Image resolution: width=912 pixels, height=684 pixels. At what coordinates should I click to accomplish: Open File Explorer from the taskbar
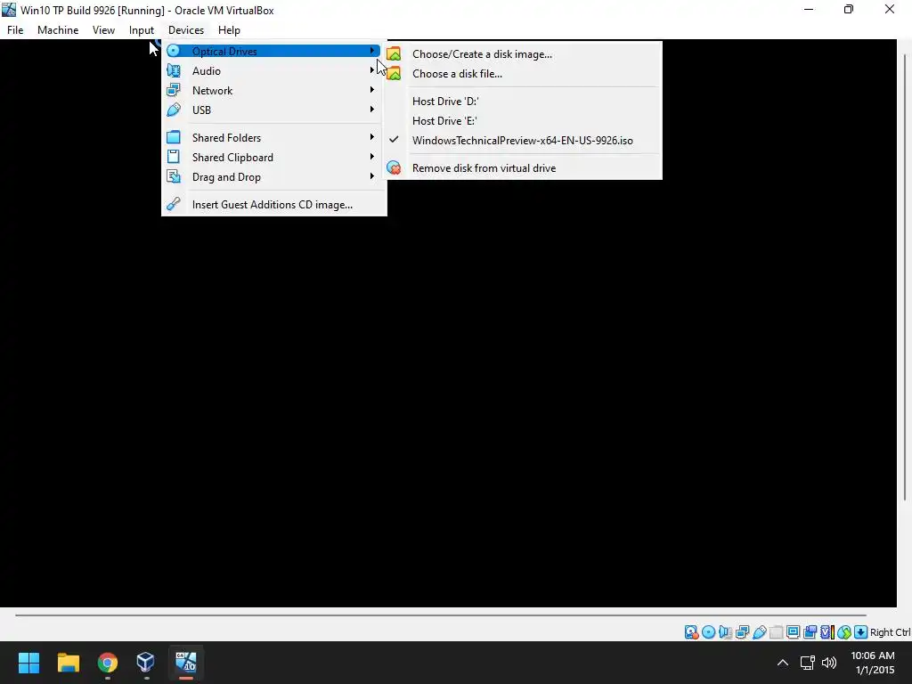68,663
